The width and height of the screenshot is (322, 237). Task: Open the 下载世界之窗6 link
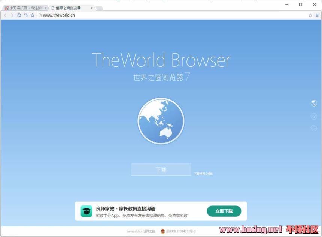coord(203,174)
